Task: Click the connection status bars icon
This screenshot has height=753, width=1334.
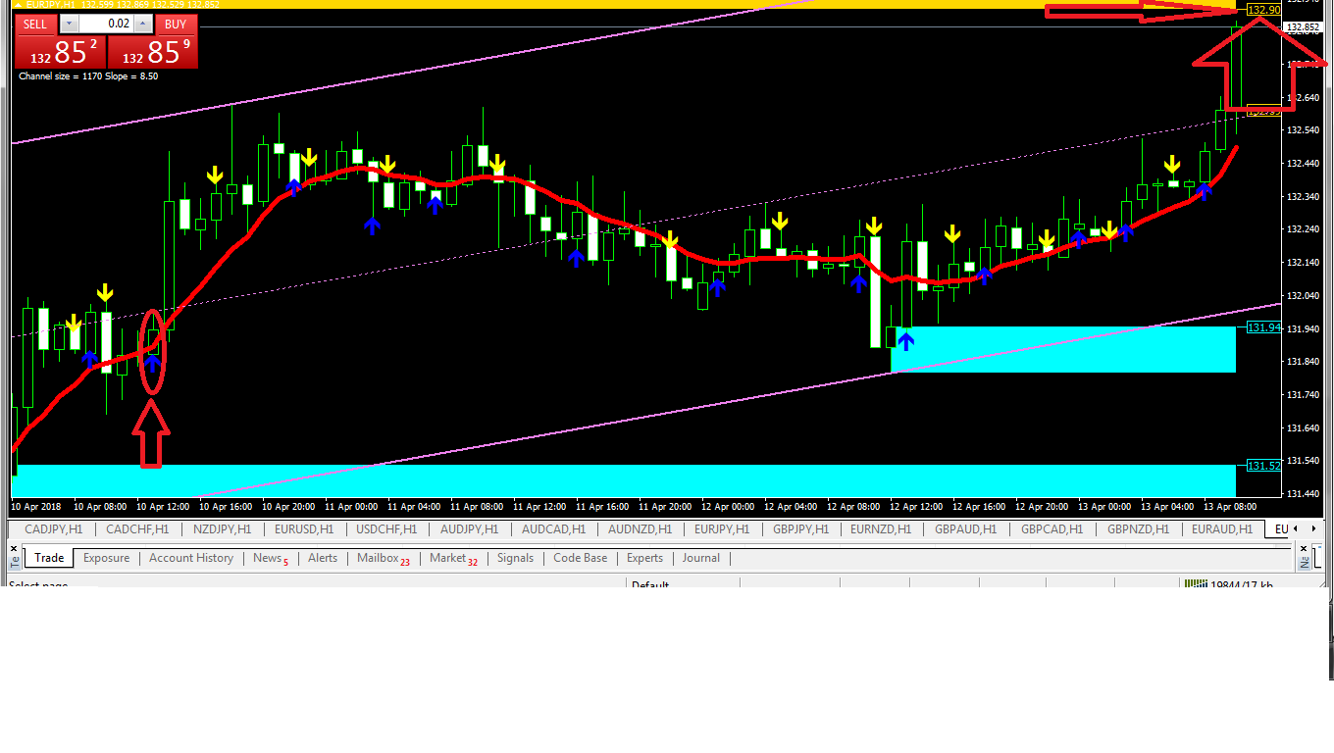Action: click(1195, 584)
